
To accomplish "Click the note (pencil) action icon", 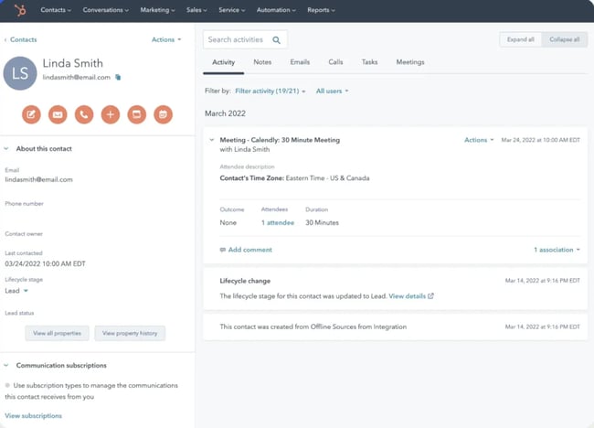I will tap(31, 114).
